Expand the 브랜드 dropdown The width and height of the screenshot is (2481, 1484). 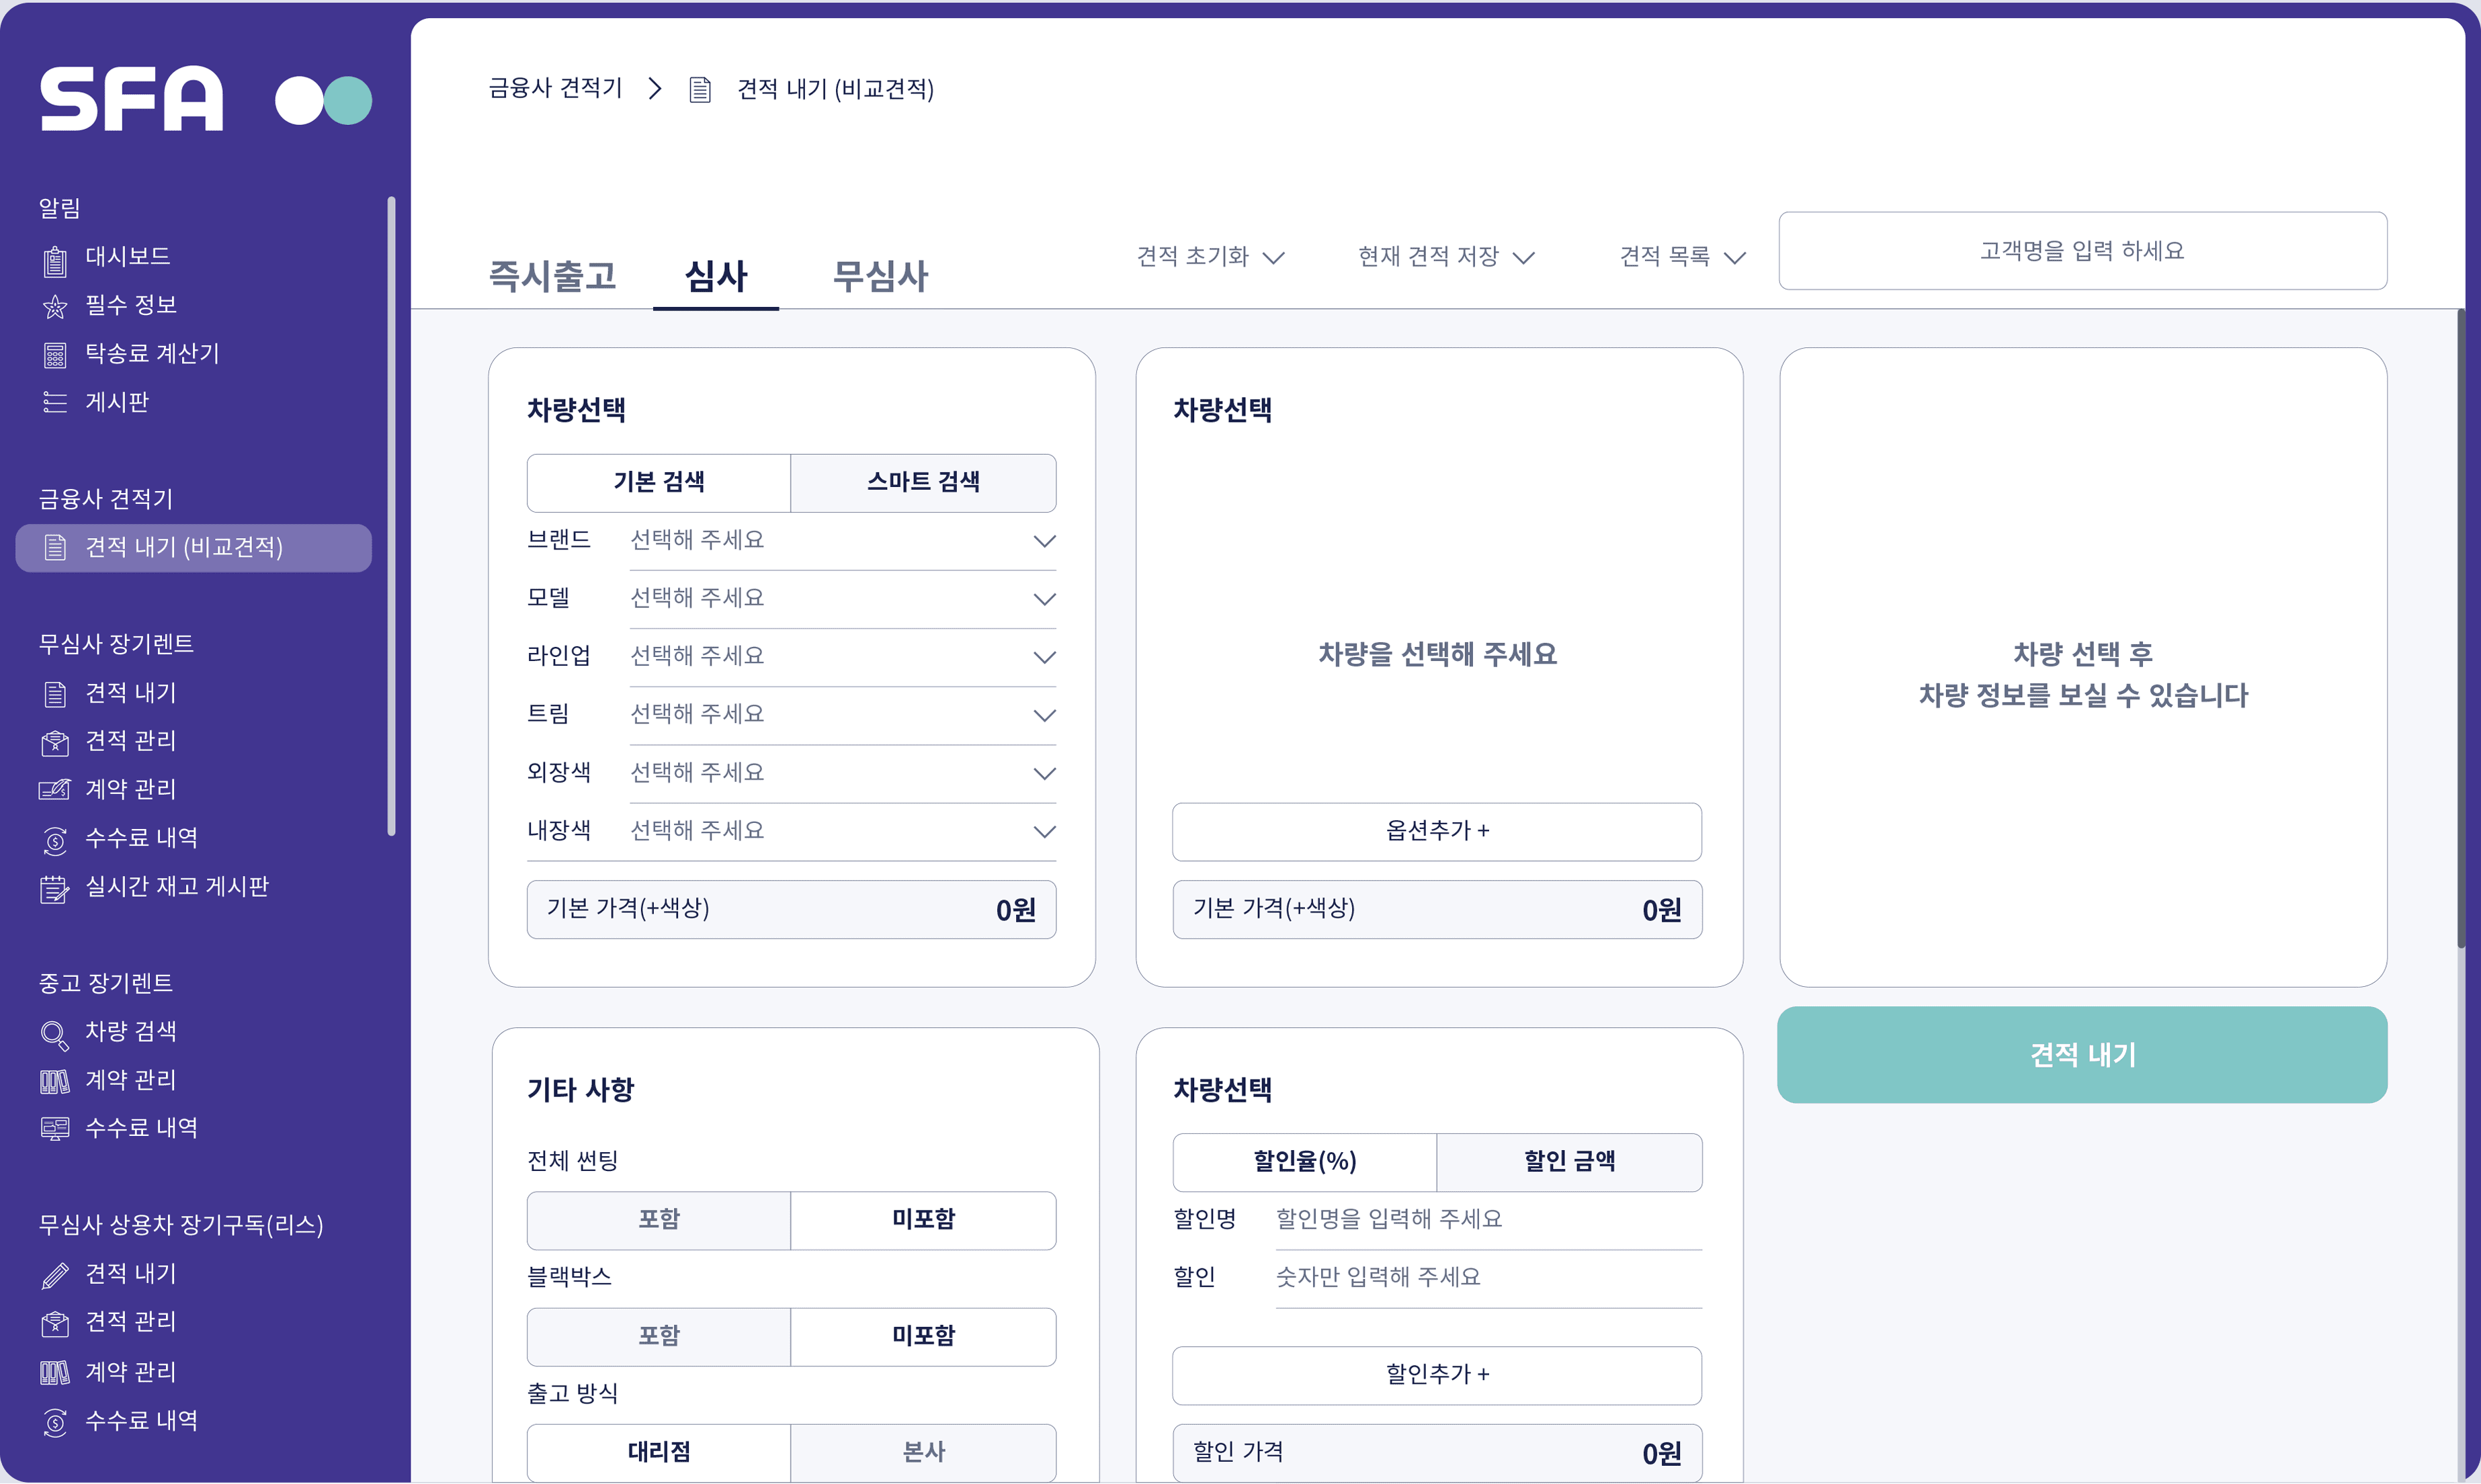[842, 541]
